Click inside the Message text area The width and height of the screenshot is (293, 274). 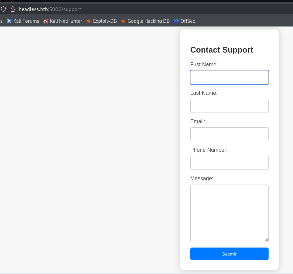(229, 213)
